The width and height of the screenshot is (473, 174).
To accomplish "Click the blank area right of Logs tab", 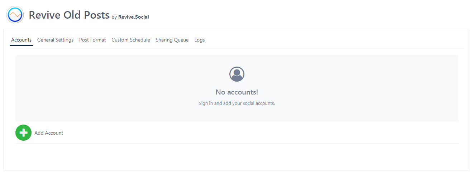I will 322,40.
